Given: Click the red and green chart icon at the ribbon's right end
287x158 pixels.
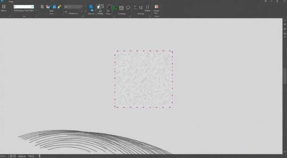Looking at the screenshot, I should 156,7.
